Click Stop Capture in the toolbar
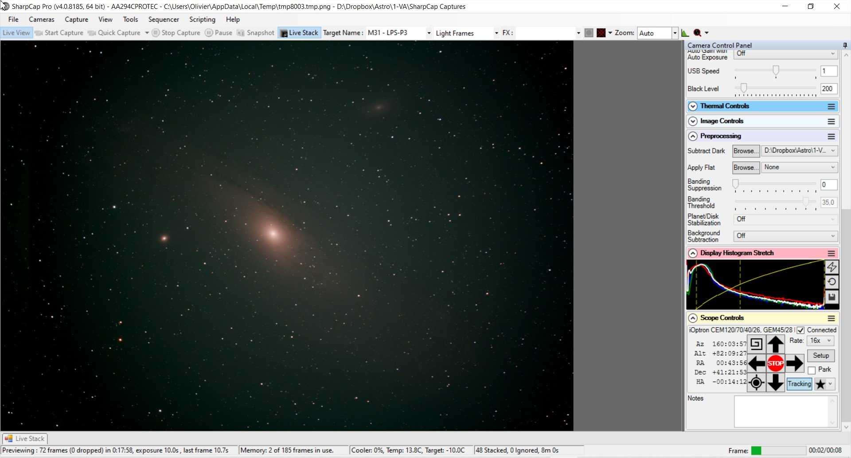Viewport: 851px width, 458px height. [176, 33]
